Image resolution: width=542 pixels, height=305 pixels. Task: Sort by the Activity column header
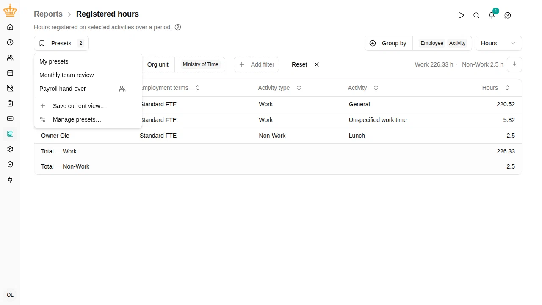[x=363, y=88]
